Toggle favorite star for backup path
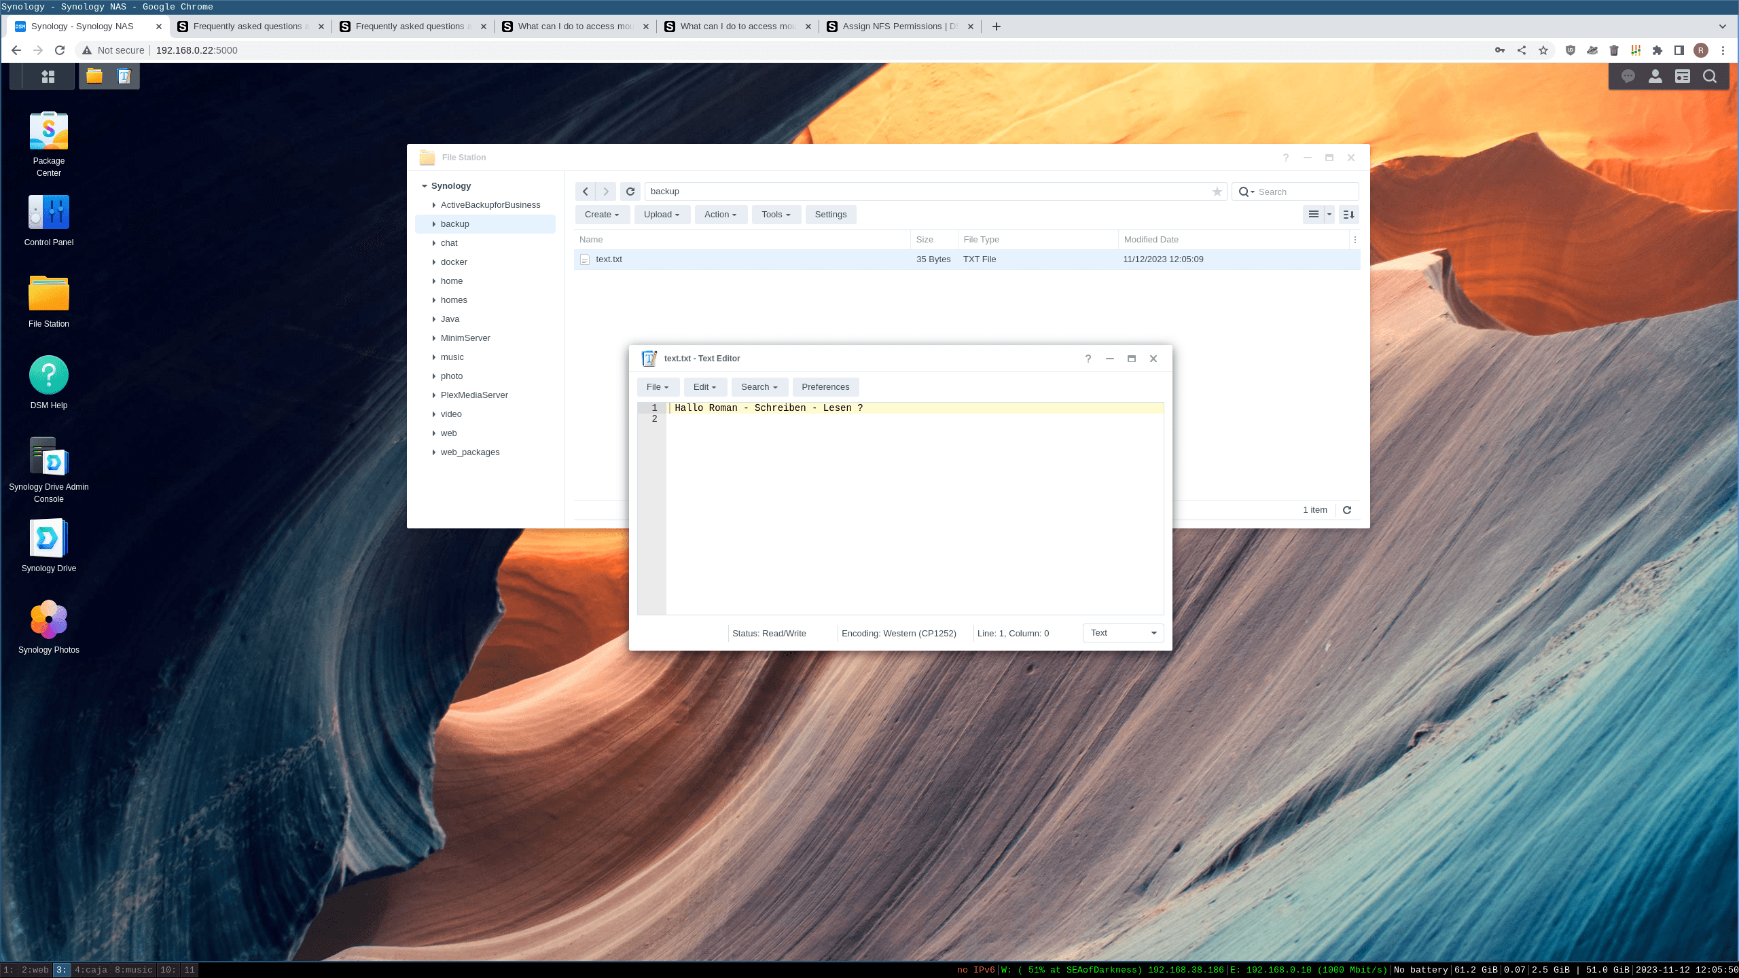Image resolution: width=1739 pixels, height=978 pixels. point(1217,192)
